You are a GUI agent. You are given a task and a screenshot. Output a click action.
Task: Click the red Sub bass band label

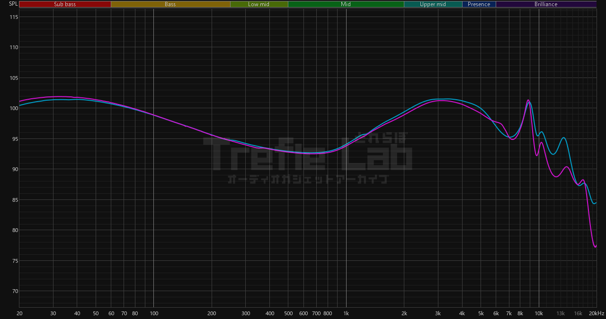[x=65, y=4]
